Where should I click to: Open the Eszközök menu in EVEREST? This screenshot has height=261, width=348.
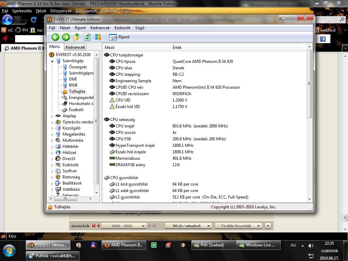tap(122, 28)
